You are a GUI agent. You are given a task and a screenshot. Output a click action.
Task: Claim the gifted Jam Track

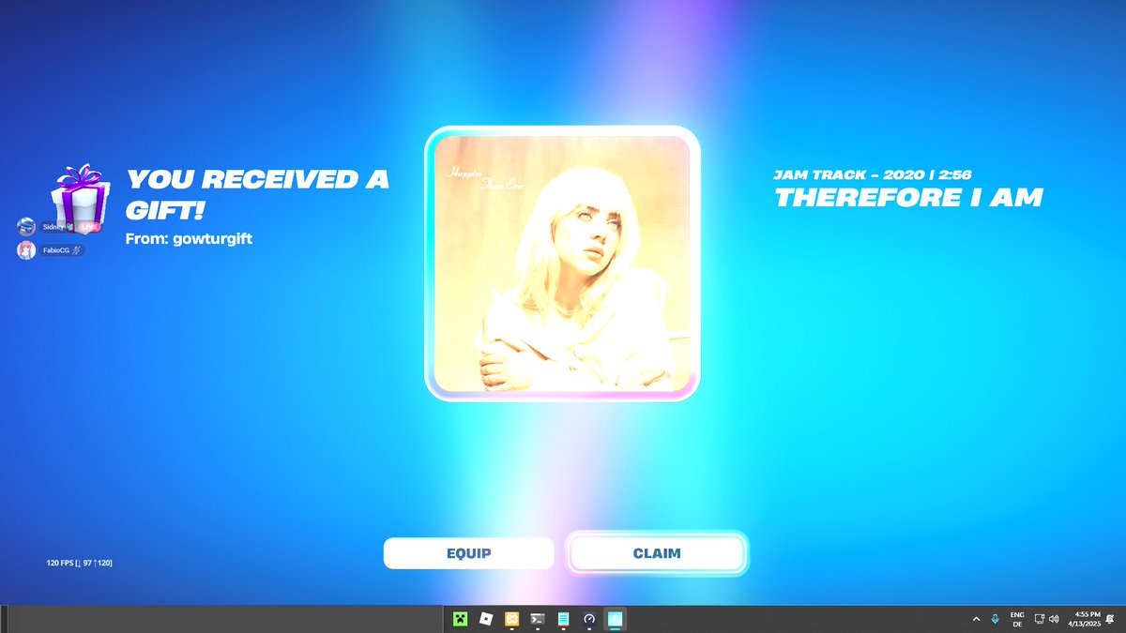click(x=657, y=553)
